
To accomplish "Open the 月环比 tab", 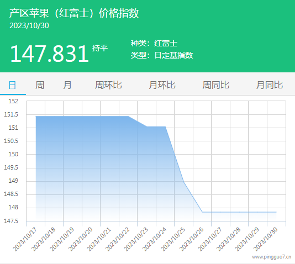I will [x=162, y=85].
